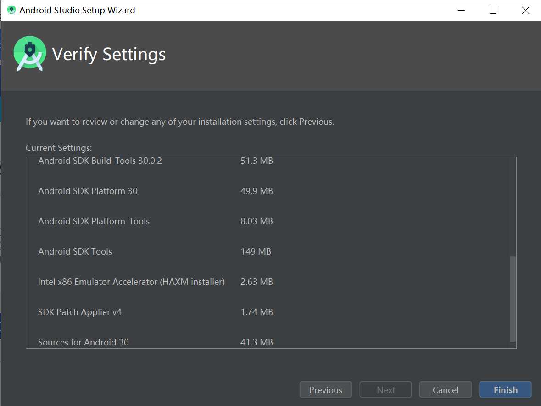
Task: Minimize the Setup Wizard window
Action: tap(461, 11)
